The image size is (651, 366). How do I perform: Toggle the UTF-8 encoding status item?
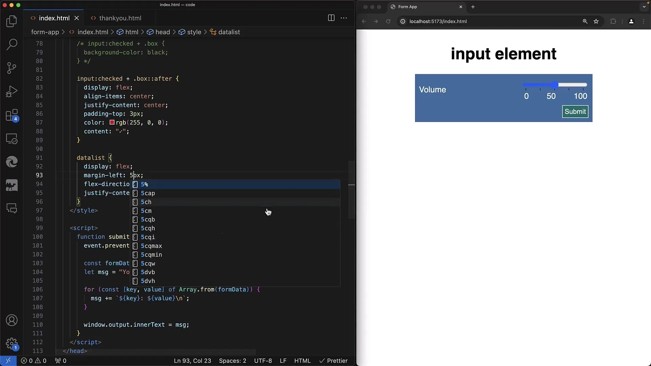[263, 361]
